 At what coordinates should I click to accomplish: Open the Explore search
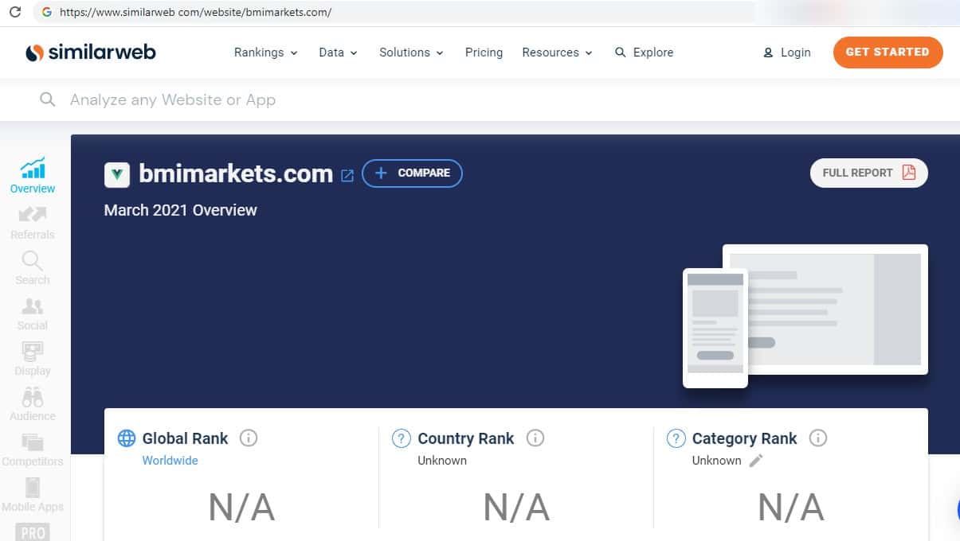coord(644,53)
